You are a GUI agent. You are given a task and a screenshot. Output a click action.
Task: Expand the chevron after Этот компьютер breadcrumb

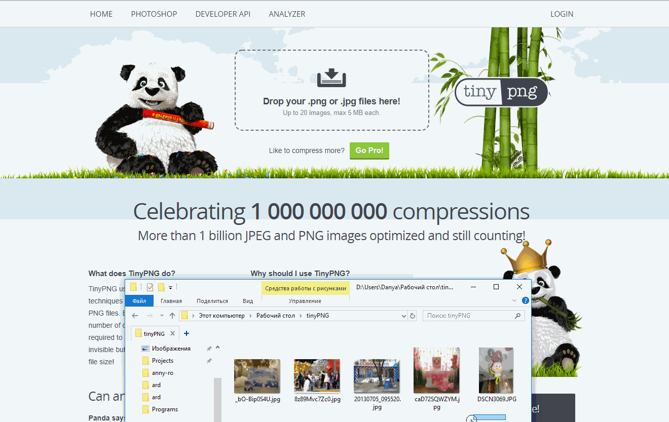point(250,316)
